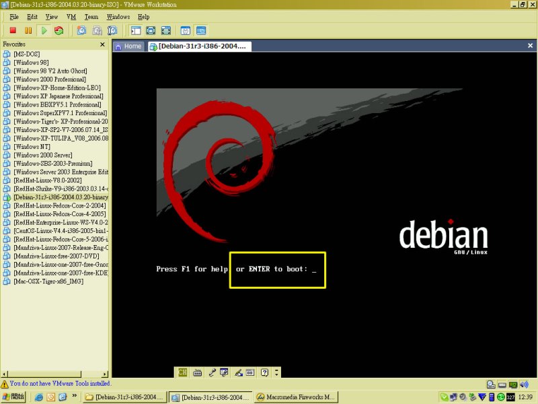Select [Windows NT] in Favorites
The image size is (538, 404).
[32, 147]
